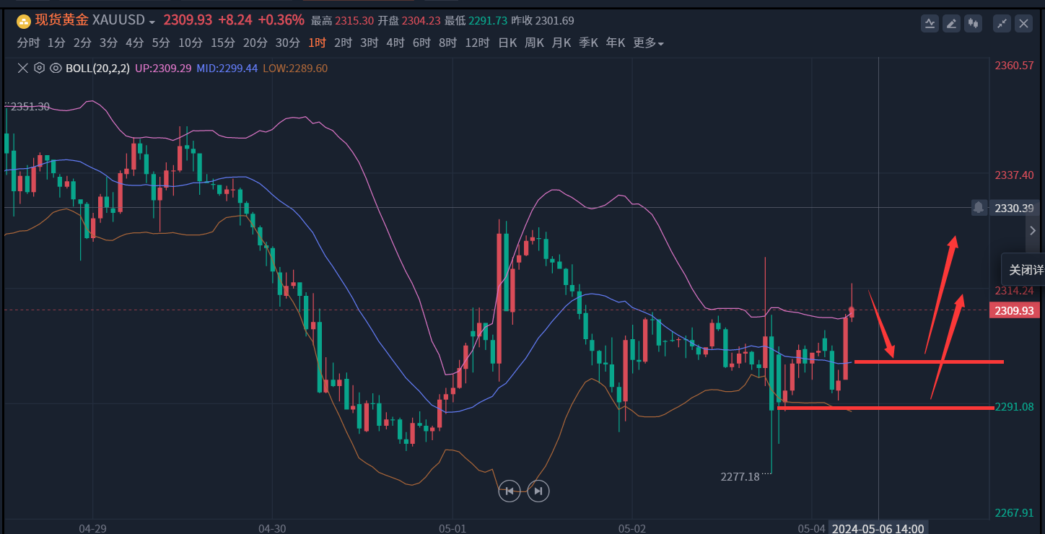Remove the BOLL indicator with X
The height and width of the screenshot is (534, 1045).
tap(22, 69)
